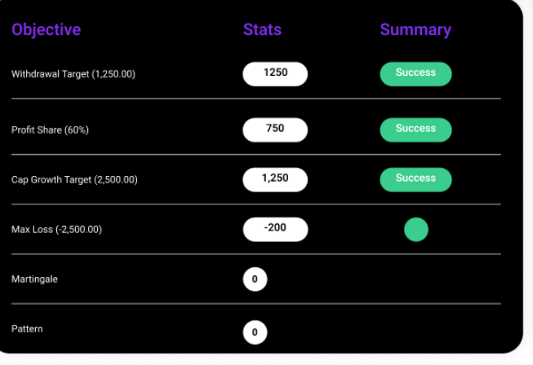The width and height of the screenshot is (533, 365).
Task: Click the Profit Share (60%) label
Action: tap(50, 130)
